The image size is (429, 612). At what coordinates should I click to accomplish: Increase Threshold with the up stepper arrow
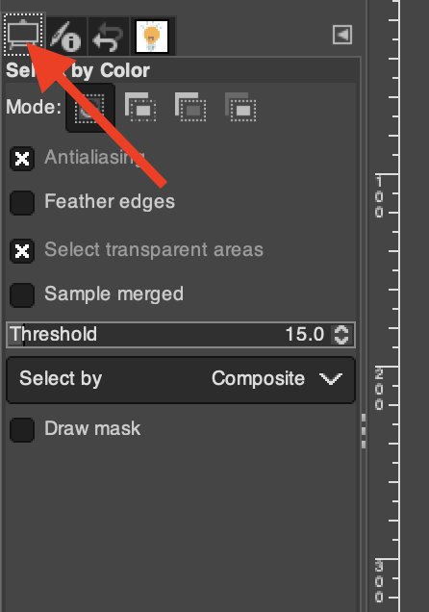(x=341, y=329)
